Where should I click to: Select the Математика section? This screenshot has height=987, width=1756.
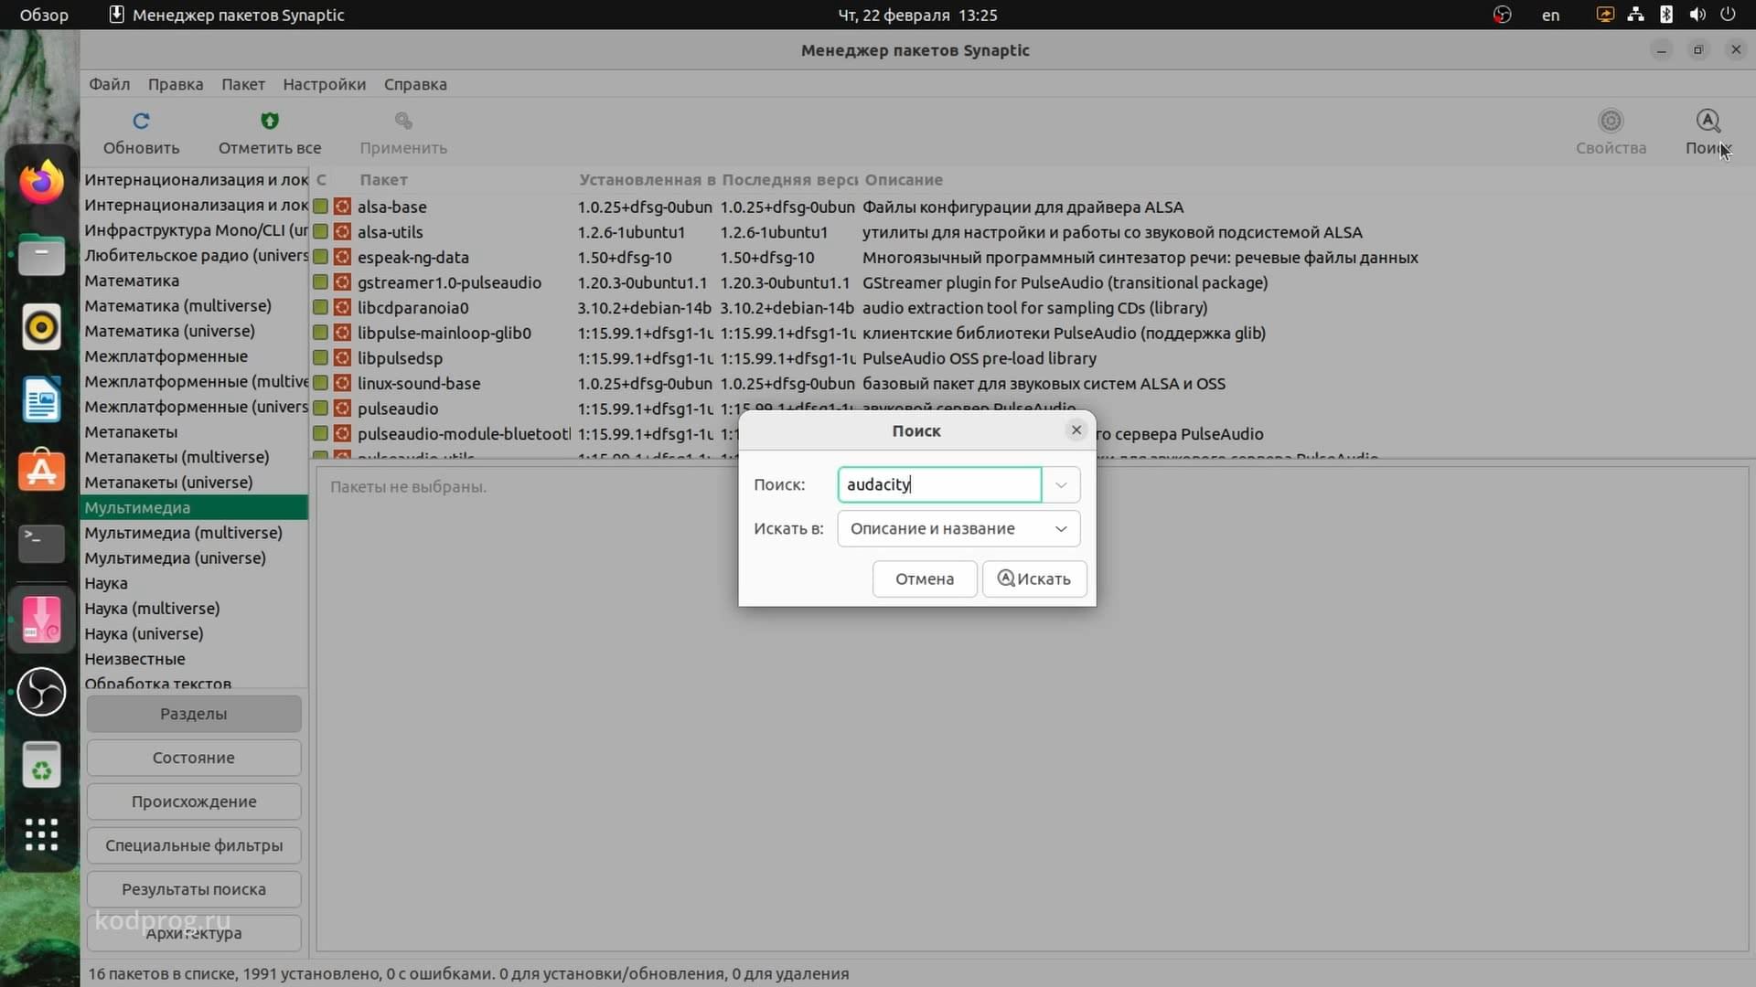[194, 281]
